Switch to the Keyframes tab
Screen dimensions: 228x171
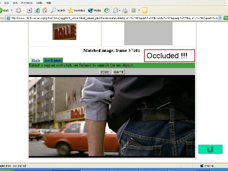pyautogui.click(x=53, y=60)
